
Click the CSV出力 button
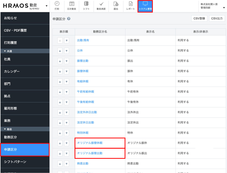pos(217,19)
